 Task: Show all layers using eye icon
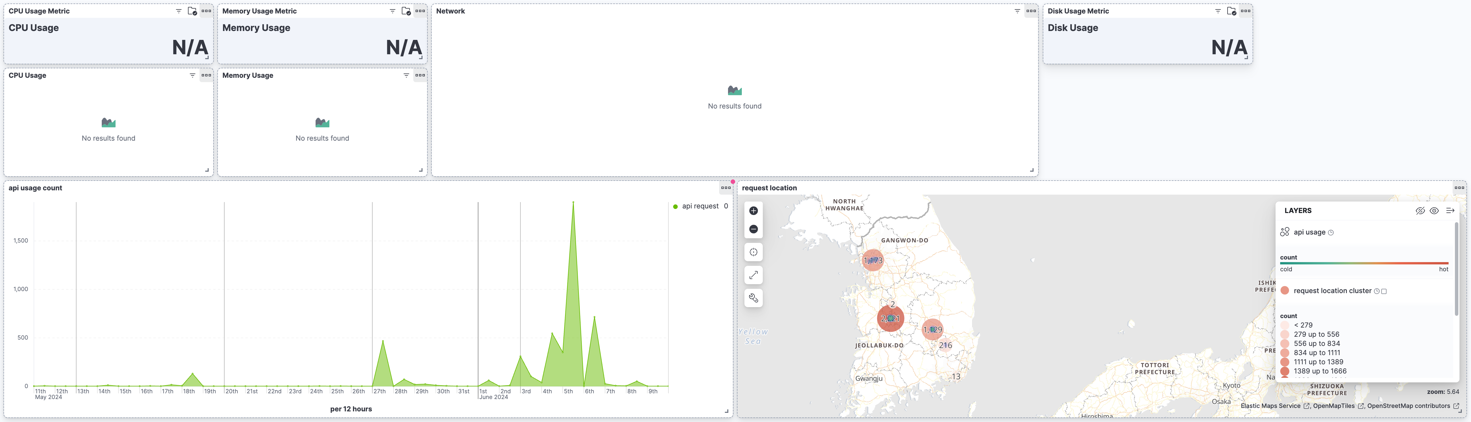pyautogui.click(x=1434, y=210)
